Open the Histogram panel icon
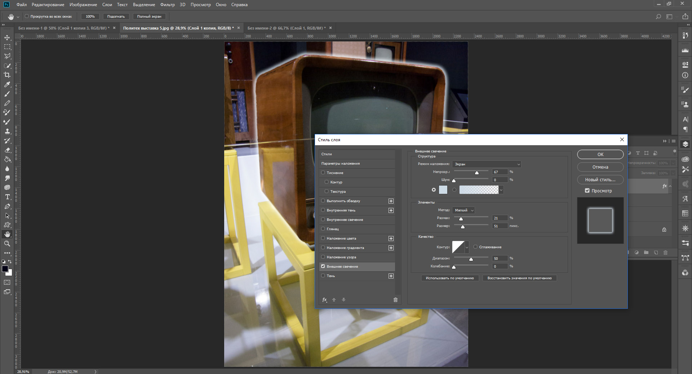The height and width of the screenshot is (374, 692). pos(685,50)
